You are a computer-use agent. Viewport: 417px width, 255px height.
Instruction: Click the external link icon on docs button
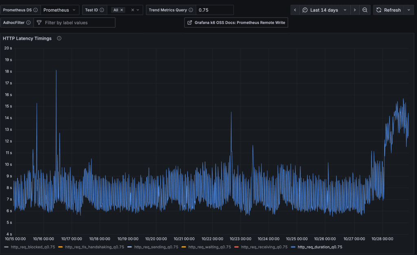(190, 22)
